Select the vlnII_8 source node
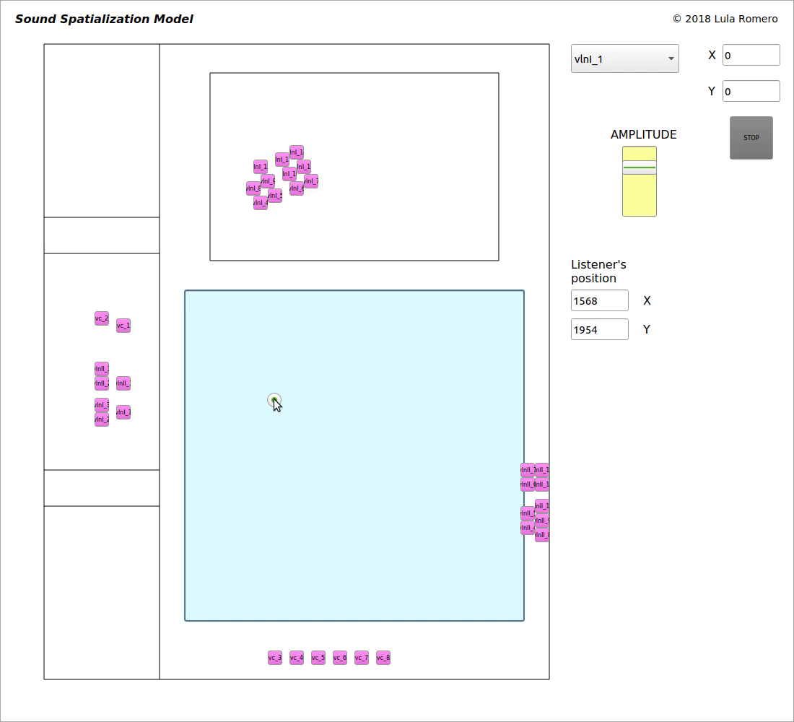 click(542, 535)
